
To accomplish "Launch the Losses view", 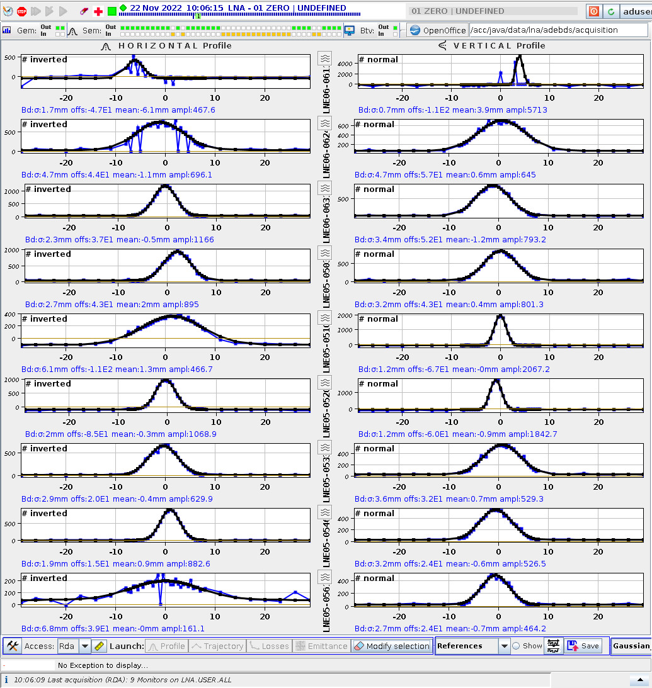I will [x=269, y=646].
